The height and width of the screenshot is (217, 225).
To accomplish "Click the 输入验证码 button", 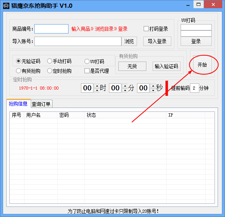I will pos(167,66).
